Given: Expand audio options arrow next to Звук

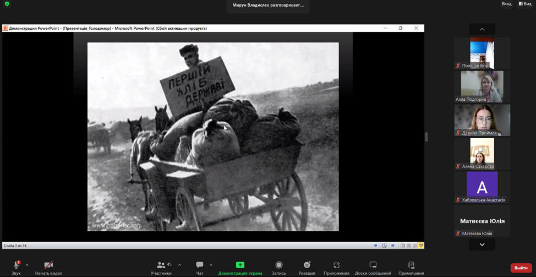Looking at the screenshot, I should 27,265.
